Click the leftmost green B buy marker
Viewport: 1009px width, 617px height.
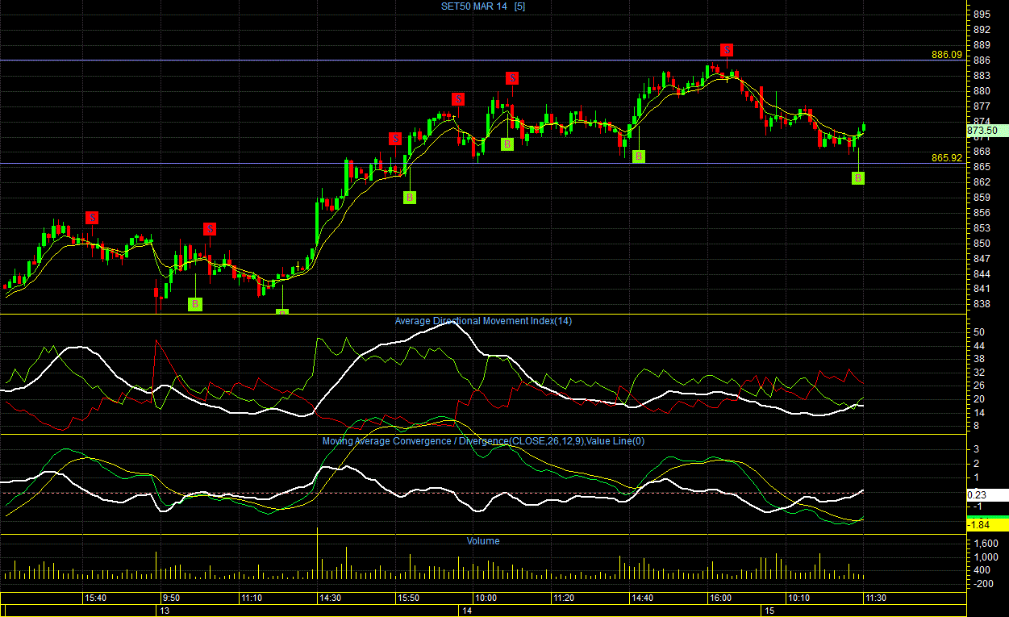tap(195, 304)
